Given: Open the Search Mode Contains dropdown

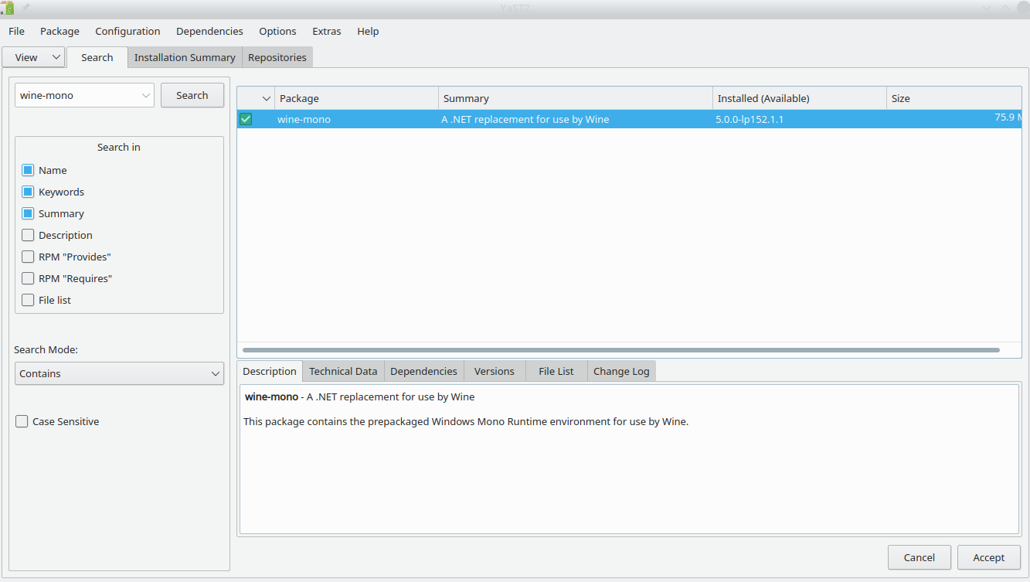Looking at the screenshot, I should pos(120,373).
